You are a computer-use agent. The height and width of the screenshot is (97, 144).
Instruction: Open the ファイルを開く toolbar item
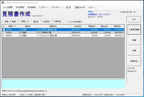pyautogui.click(x=8, y=7)
